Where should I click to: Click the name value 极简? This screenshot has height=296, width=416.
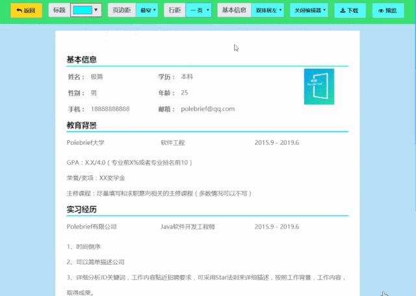pyautogui.click(x=97, y=77)
